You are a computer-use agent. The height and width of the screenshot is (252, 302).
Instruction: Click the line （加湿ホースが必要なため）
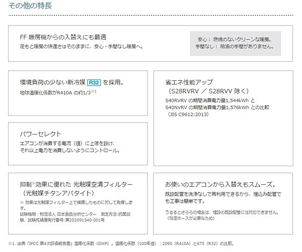190,218
